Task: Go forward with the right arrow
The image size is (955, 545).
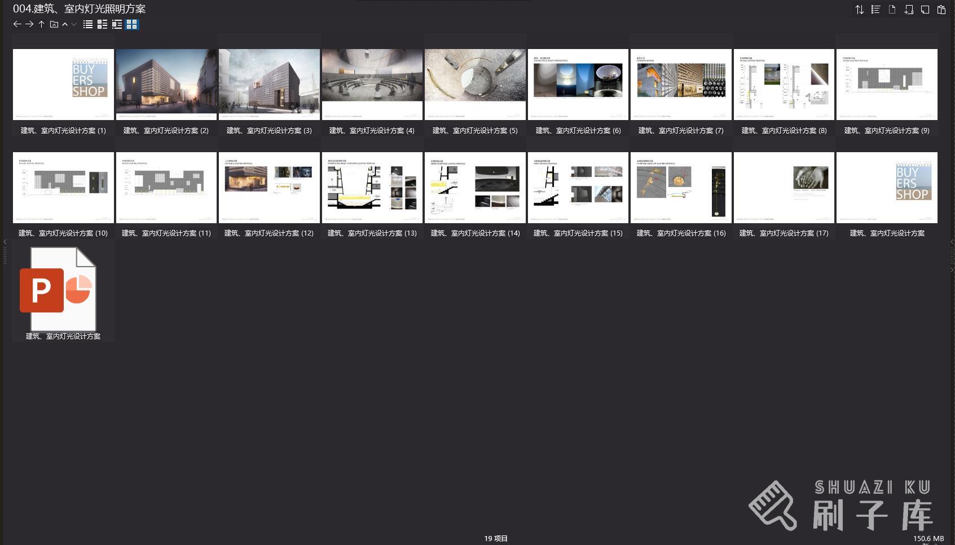Action: coord(29,24)
